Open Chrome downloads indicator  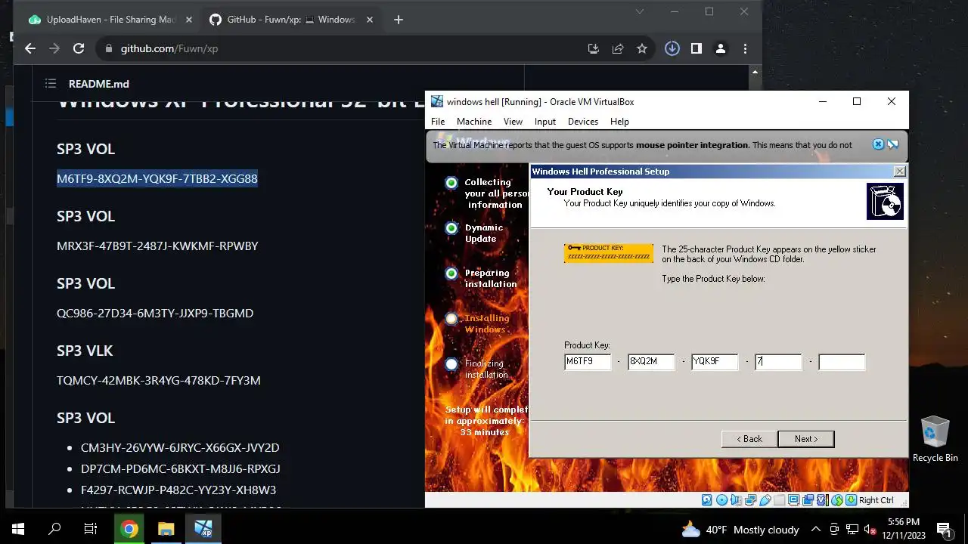click(x=672, y=48)
